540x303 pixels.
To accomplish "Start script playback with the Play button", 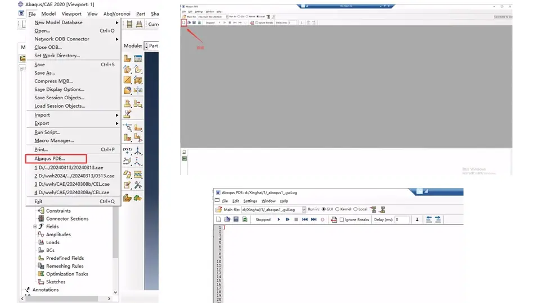I will point(278,219).
